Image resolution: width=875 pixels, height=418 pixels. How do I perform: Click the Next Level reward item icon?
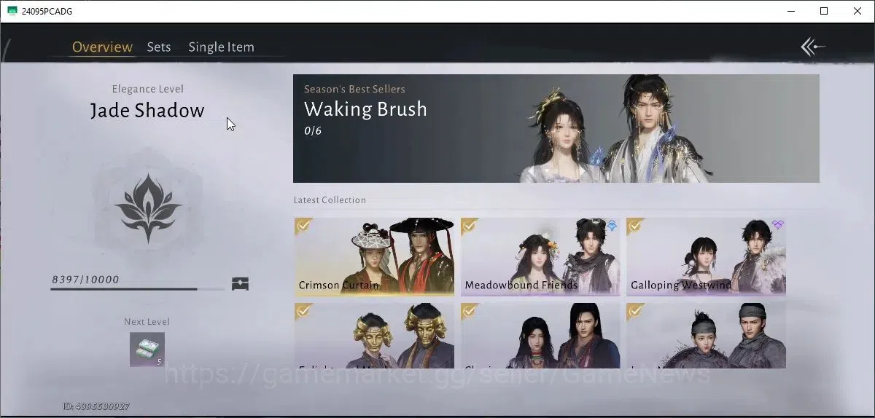pos(147,350)
